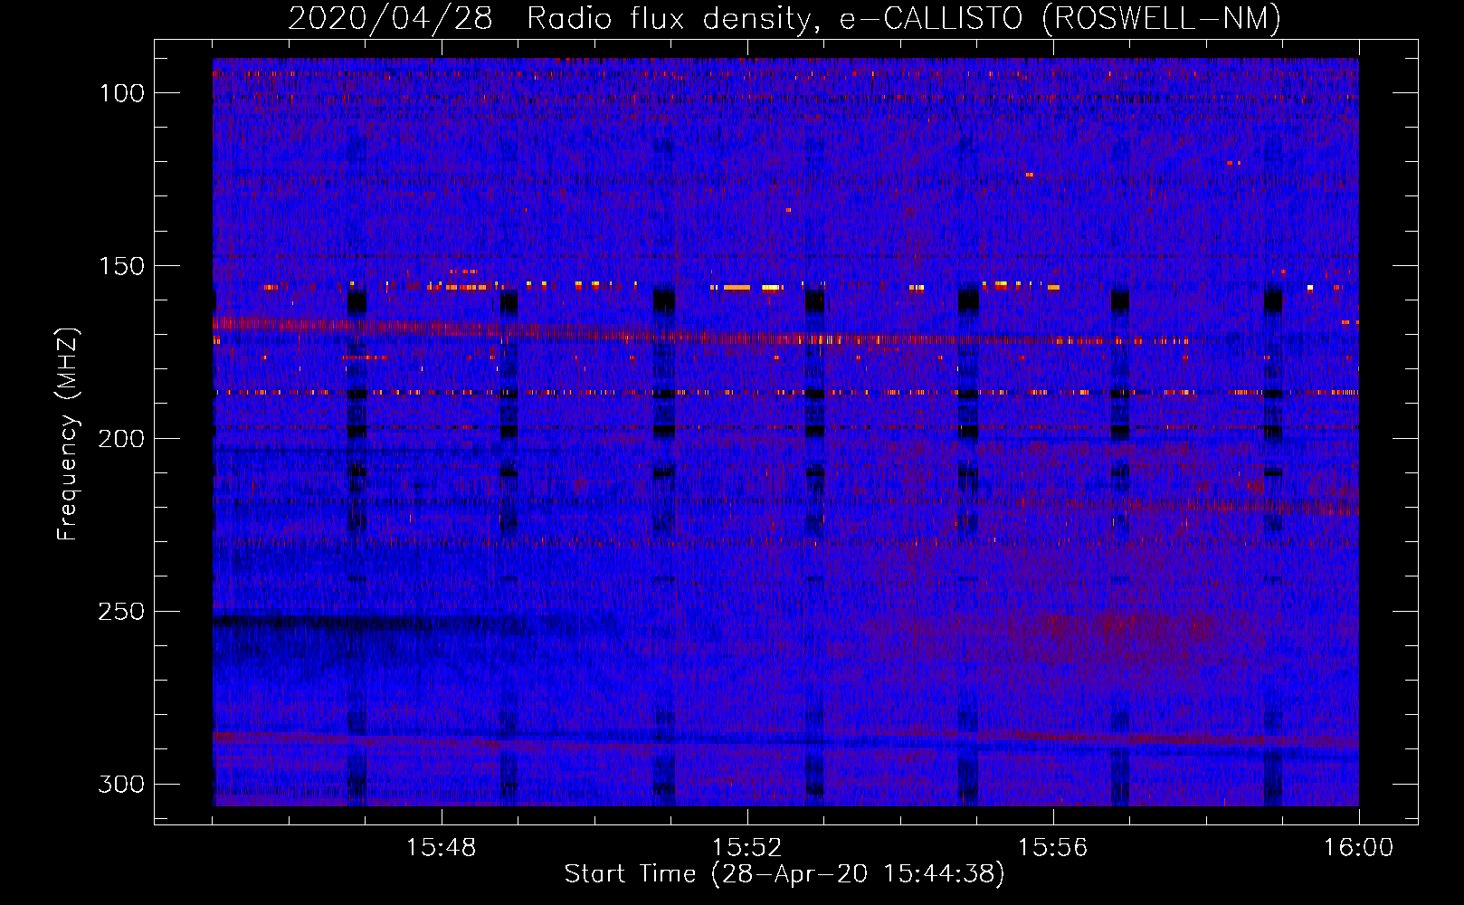This screenshot has height=905, width=1464.
Task: Click the 200 frequency tick label
Action: pyautogui.click(x=121, y=439)
